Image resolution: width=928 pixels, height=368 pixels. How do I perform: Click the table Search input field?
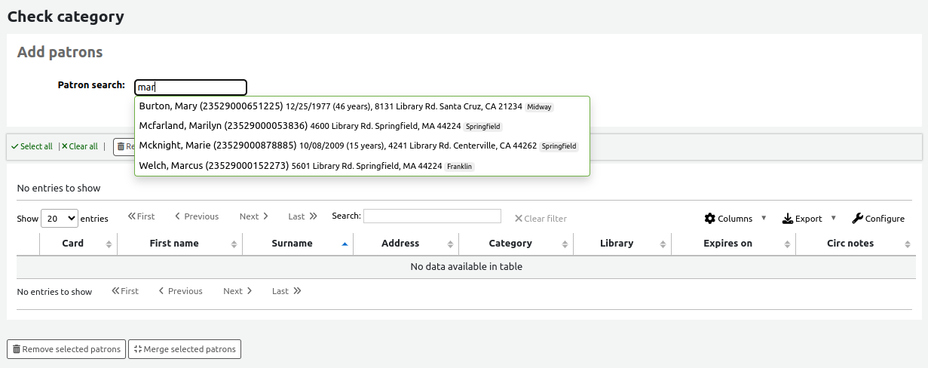click(432, 216)
